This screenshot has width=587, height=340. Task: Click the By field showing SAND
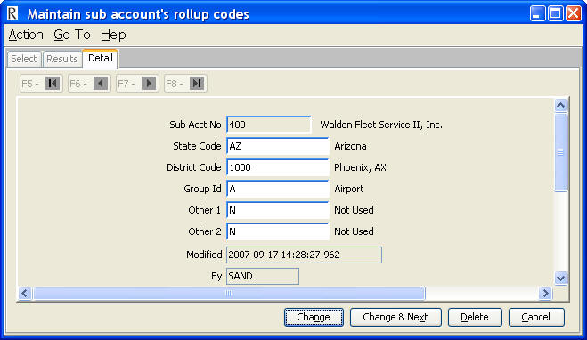[x=263, y=276]
